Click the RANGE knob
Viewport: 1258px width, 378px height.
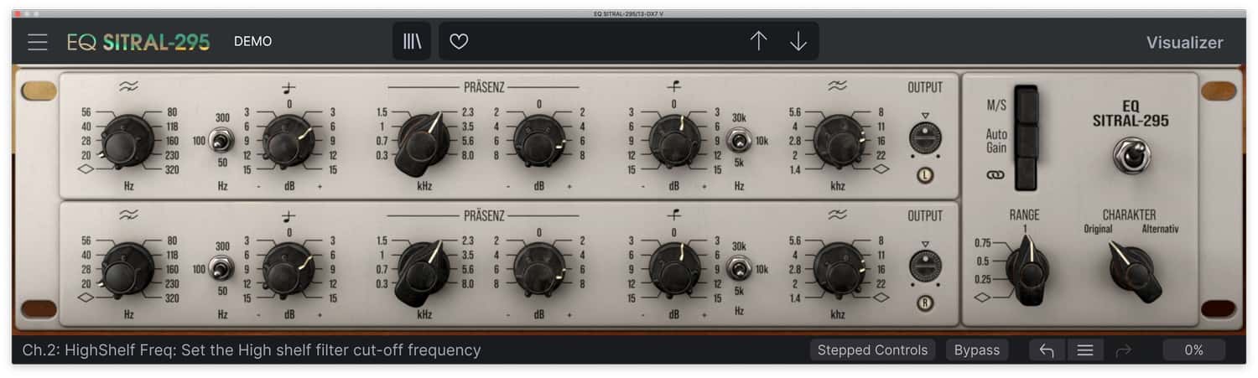[x=1027, y=268]
